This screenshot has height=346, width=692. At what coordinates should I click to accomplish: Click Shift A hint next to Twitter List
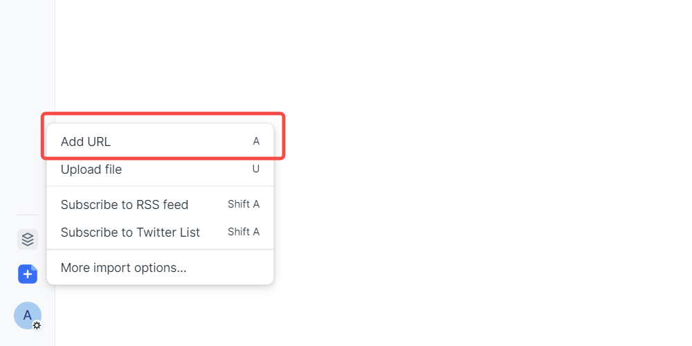click(244, 232)
